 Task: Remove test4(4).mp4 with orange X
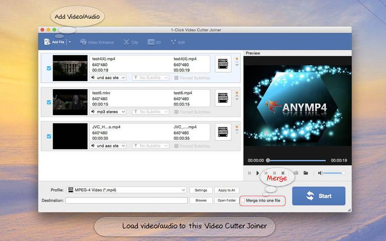click(237, 58)
